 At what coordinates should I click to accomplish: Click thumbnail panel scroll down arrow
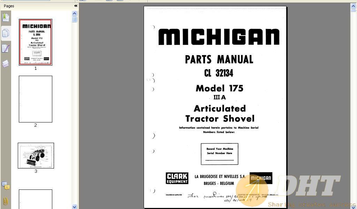click(x=75, y=207)
